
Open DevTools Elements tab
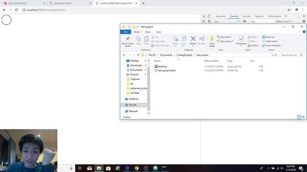tap(221, 16)
